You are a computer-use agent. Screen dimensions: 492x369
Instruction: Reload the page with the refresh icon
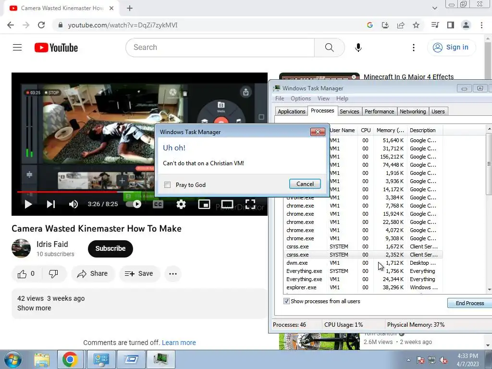(41, 25)
